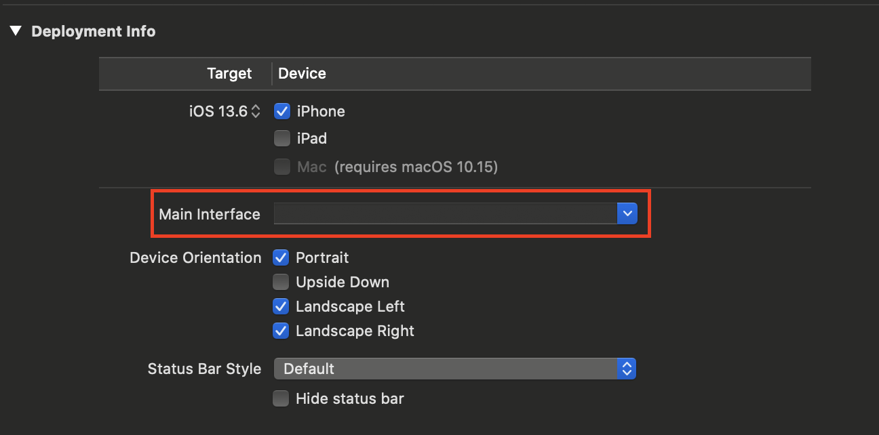Click the Landscape Left checkmark icon
This screenshot has height=435, width=879.
pos(281,306)
